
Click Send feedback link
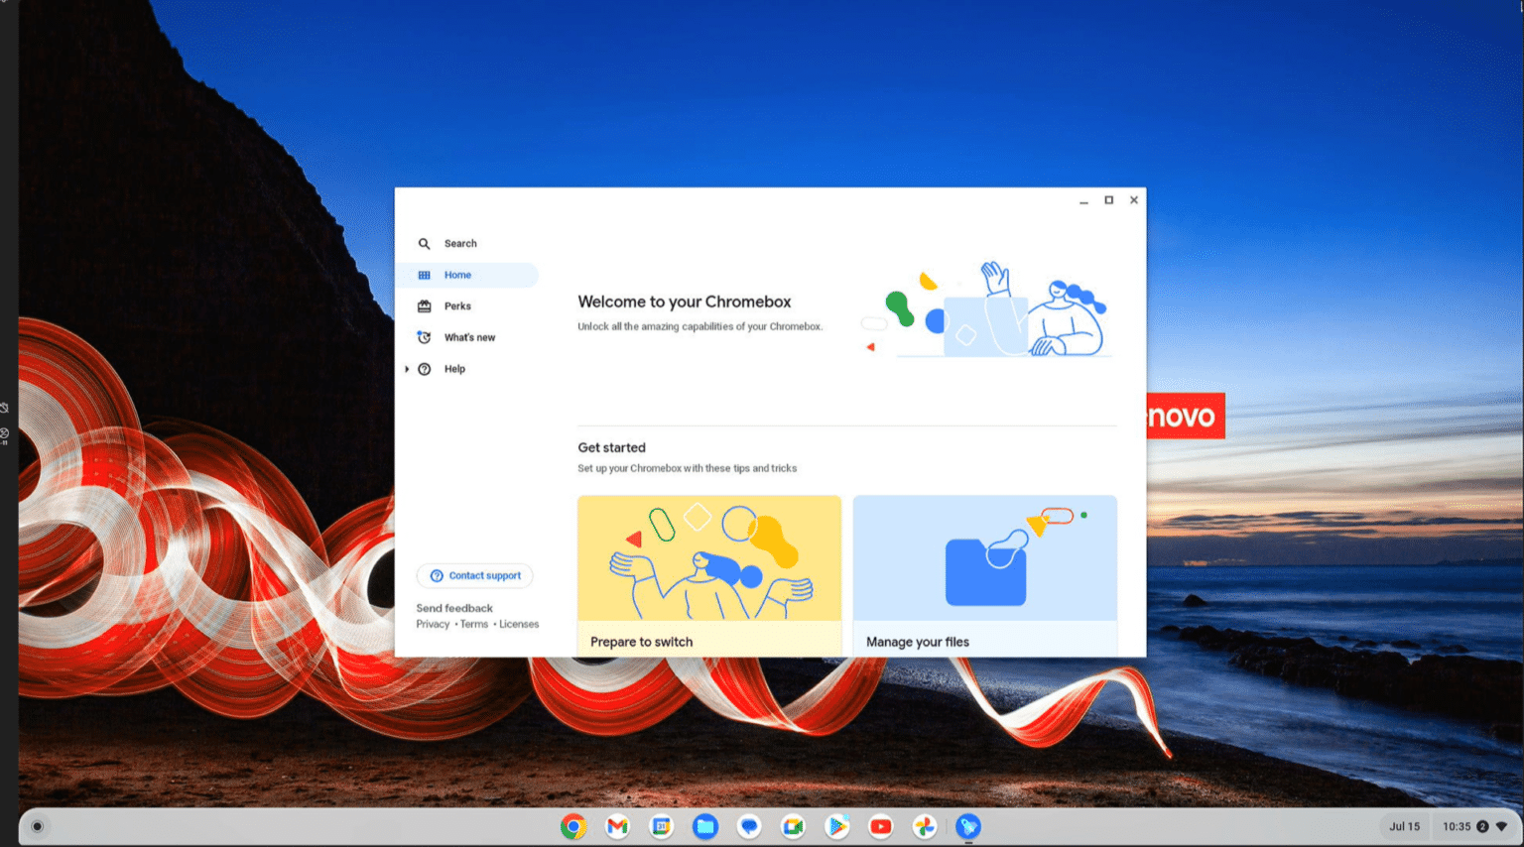click(454, 608)
